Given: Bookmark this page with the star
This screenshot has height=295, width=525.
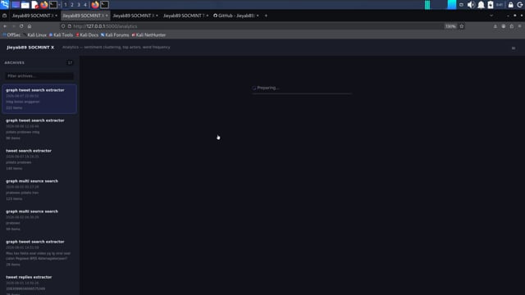Looking at the screenshot, I should tap(461, 26).
